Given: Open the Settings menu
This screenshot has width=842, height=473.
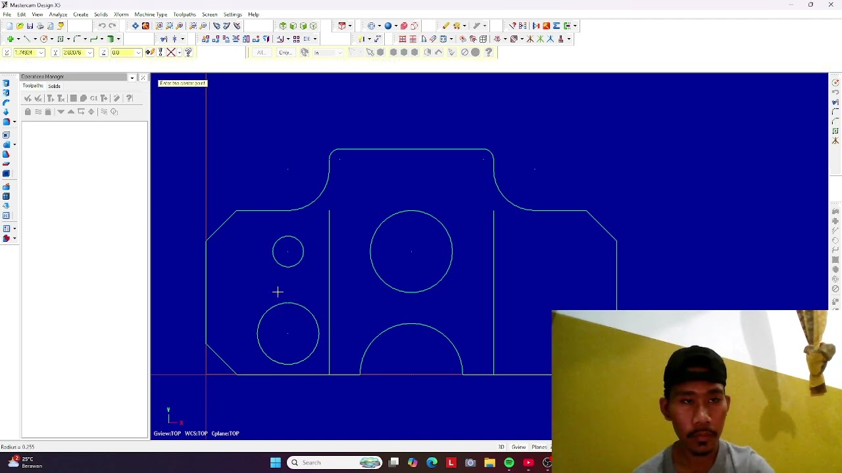Looking at the screenshot, I should (x=232, y=14).
